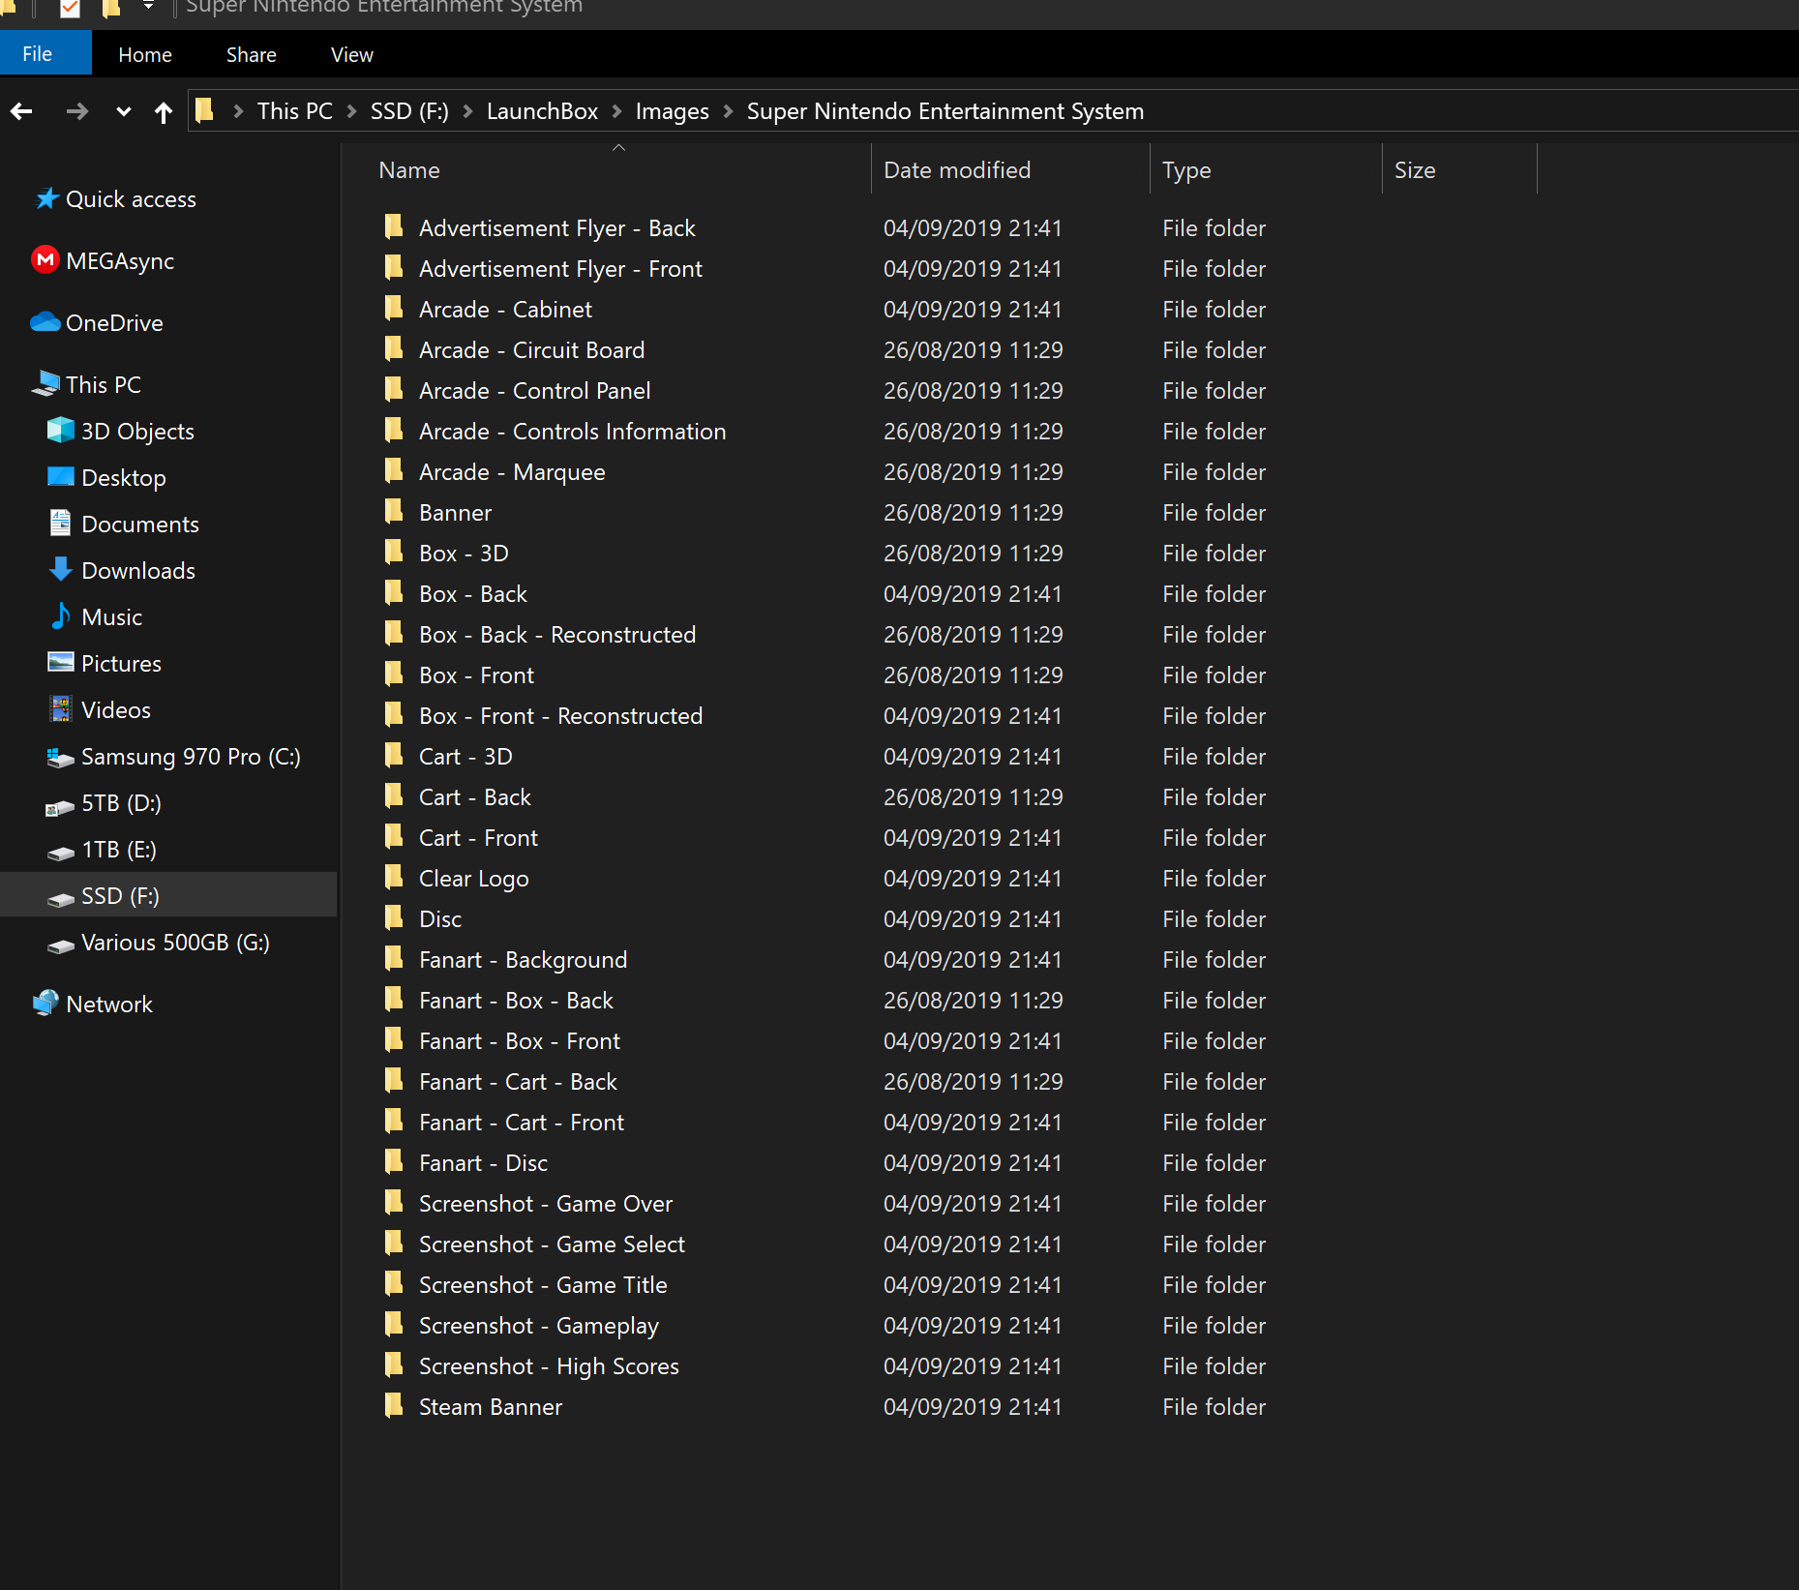Screen dimensions: 1799x1590
Task: Sort by the Date modified column header
Action: (1010, 170)
